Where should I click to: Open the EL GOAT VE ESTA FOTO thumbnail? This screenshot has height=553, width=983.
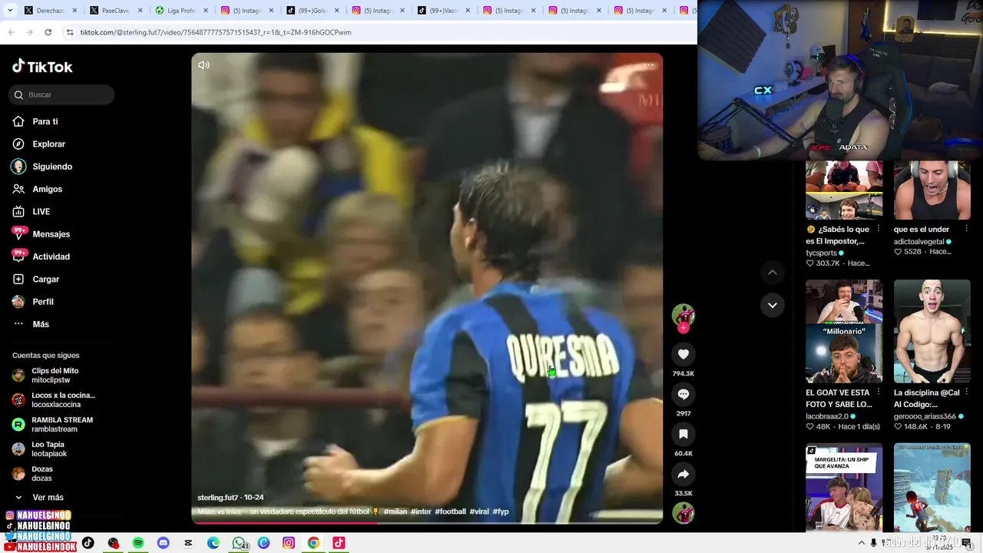(844, 331)
